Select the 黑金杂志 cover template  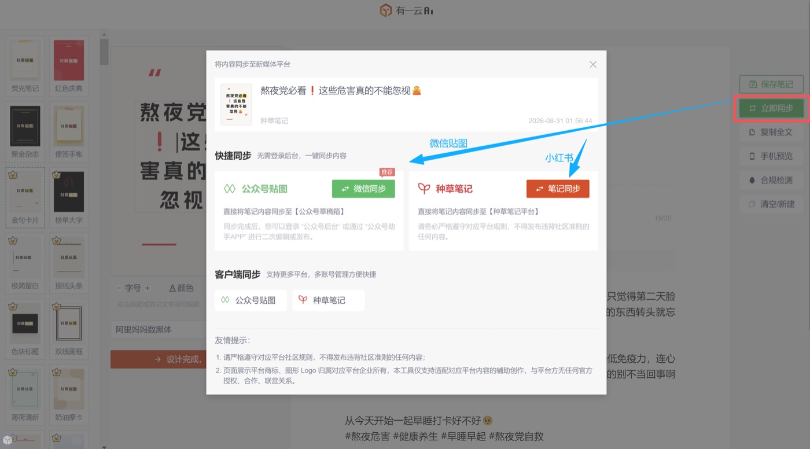[25, 132]
